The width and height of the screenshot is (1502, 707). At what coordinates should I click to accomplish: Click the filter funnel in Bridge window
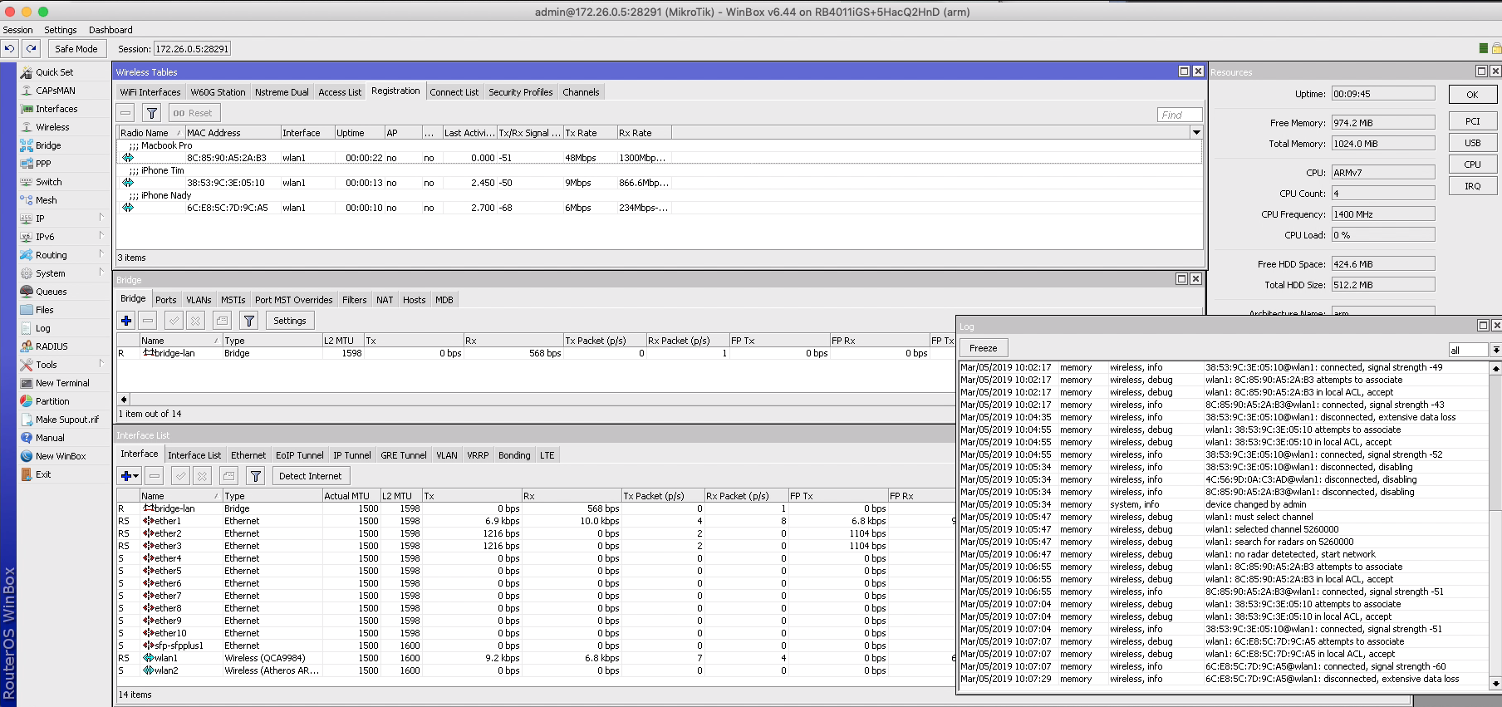248,321
